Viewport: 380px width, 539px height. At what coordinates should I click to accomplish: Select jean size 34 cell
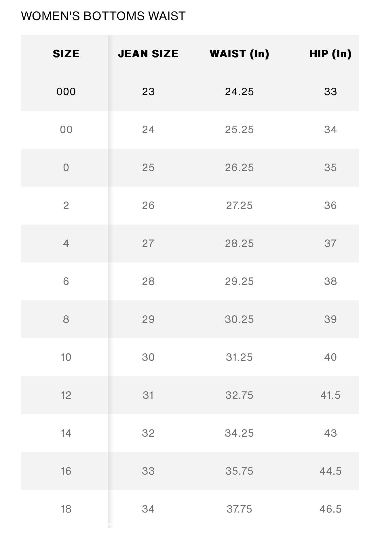(x=148, y=509)
